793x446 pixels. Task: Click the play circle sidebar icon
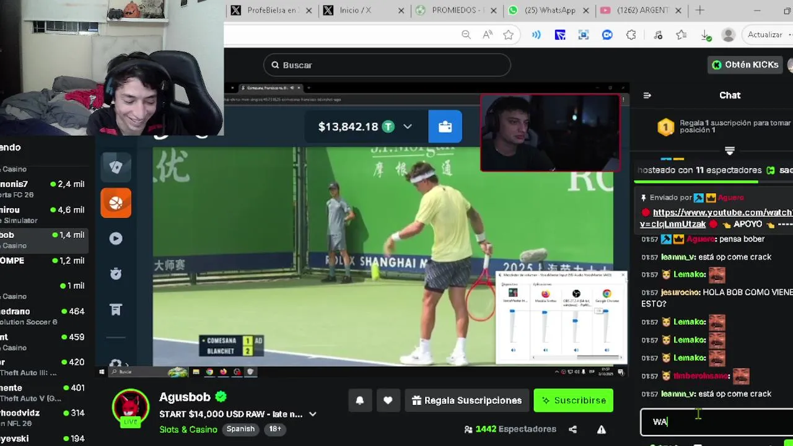pyautogui.click(x=116, y=238)
